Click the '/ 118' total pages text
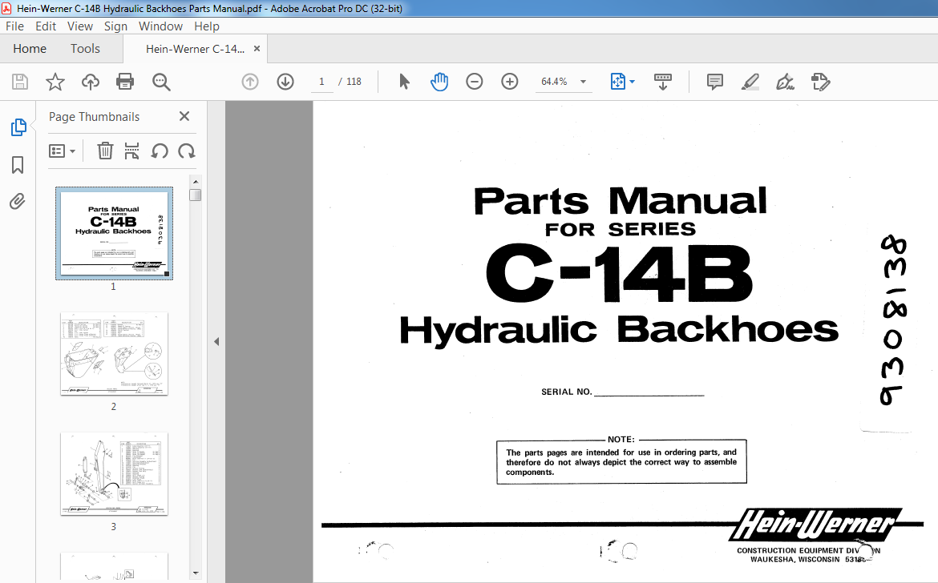 click(x=350, y=82)
